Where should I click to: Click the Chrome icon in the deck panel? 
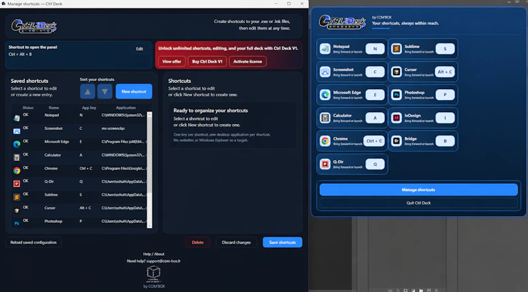tap(325, 140)
